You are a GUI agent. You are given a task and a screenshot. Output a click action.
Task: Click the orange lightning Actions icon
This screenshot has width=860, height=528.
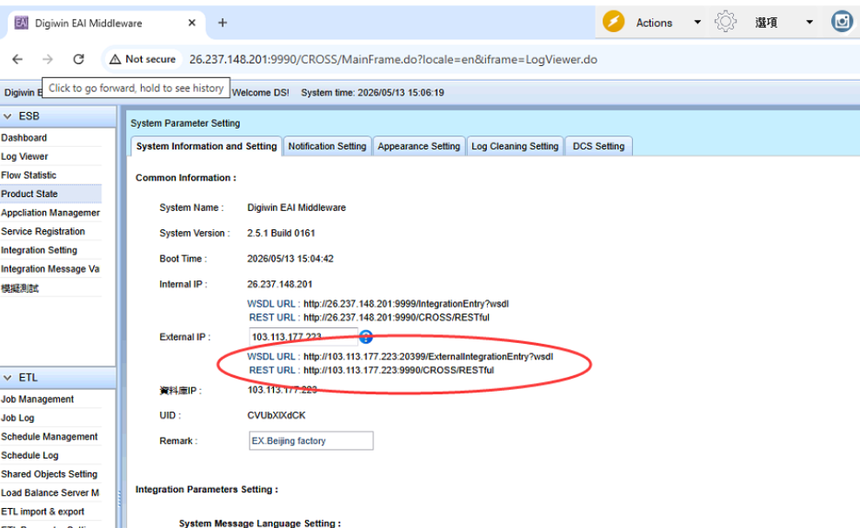(613, 22)
